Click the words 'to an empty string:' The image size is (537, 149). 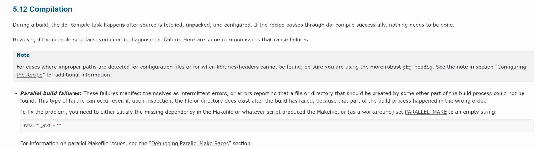point(472,112)
